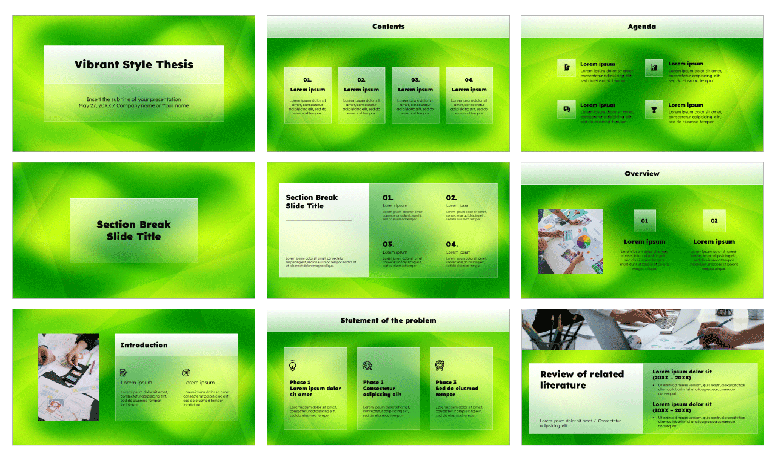Image resolution: width=776 pixels, height=460 pixels.
Task: Select the '03.' card in the Contents slide
Action: 415,95
